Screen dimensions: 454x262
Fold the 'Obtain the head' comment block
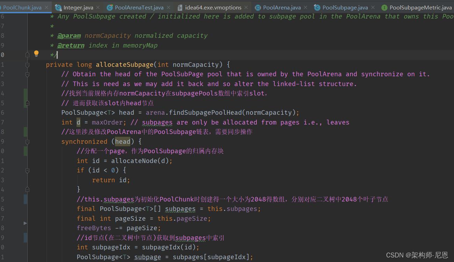pyautogui.click(x=27, y=74)
